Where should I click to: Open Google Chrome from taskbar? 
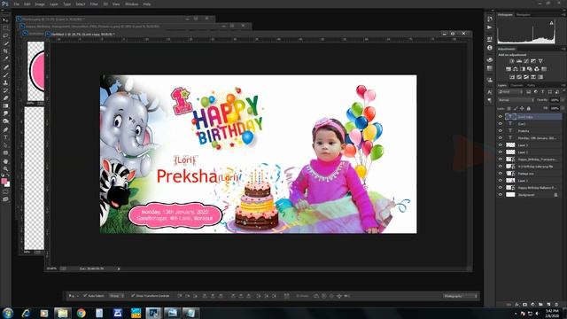pyautogui.click(x=81, y=313)
